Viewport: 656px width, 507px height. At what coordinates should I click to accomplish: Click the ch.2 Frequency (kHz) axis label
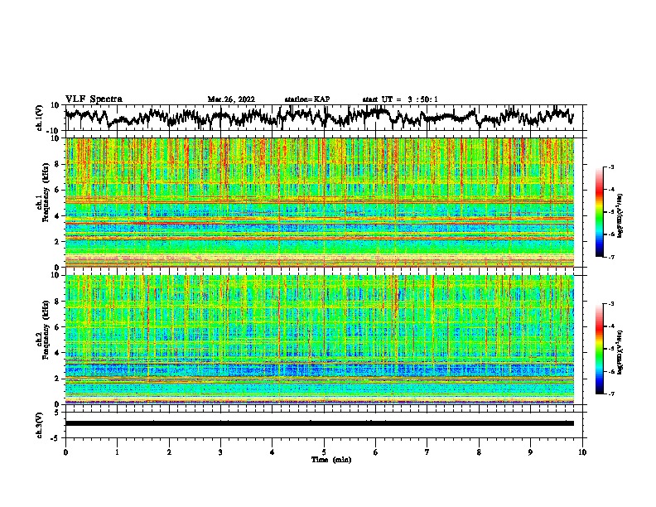42,330
